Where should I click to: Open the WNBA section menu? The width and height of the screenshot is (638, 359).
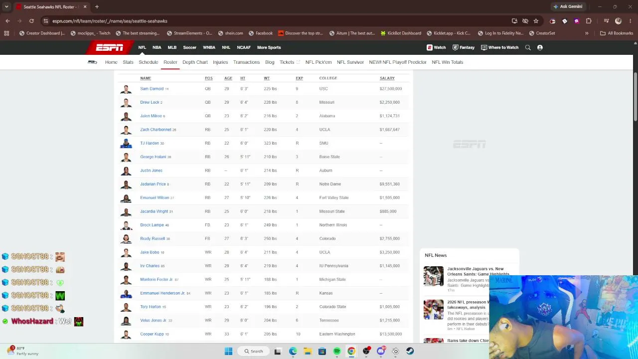tap(209, 47)
